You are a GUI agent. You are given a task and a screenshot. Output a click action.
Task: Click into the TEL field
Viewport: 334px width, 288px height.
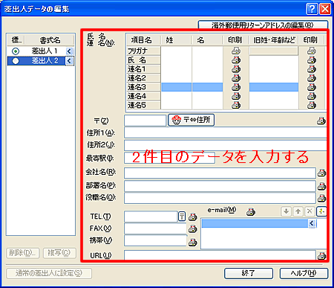tap(151, 217)
